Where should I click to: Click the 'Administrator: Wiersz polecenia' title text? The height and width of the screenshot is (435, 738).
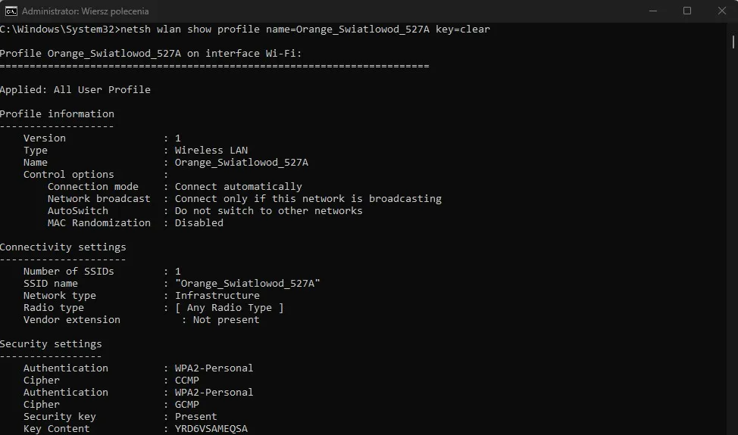tap(86, 11)
